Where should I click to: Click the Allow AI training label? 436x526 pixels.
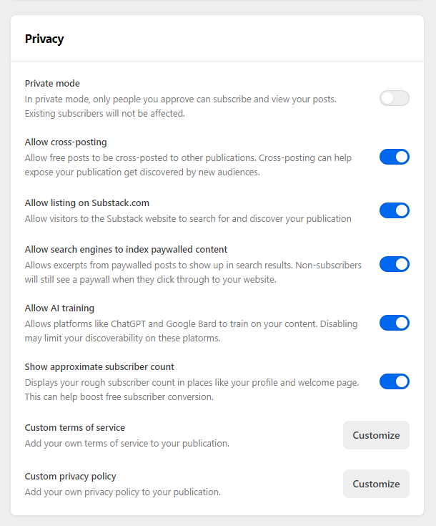[59, 308]
